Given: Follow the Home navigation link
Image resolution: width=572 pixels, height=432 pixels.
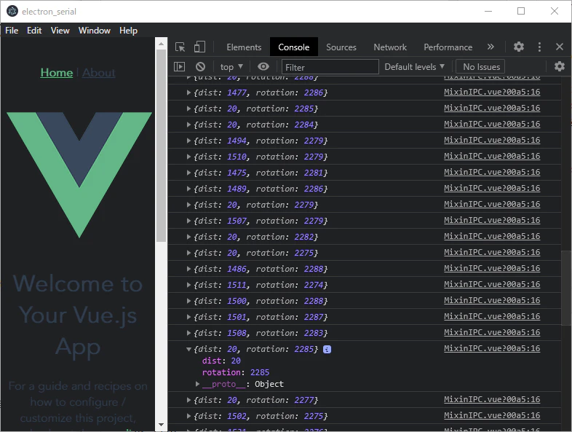Looking at the screenshot, I should pos(57,73).
